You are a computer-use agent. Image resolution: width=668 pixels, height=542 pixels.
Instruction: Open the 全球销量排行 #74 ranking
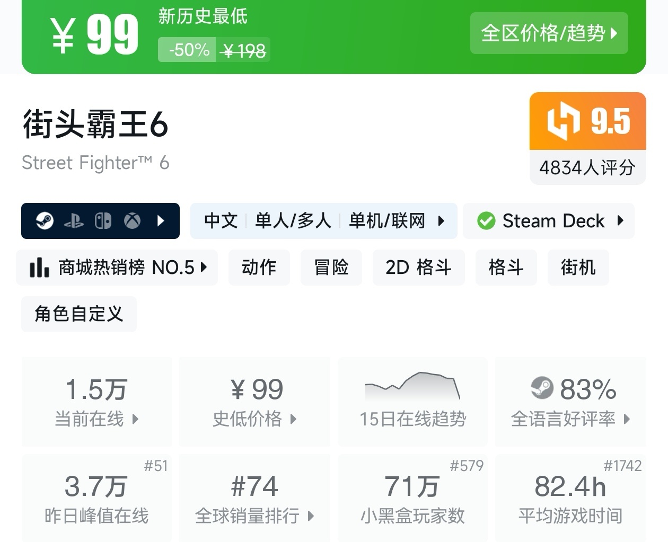254,498
